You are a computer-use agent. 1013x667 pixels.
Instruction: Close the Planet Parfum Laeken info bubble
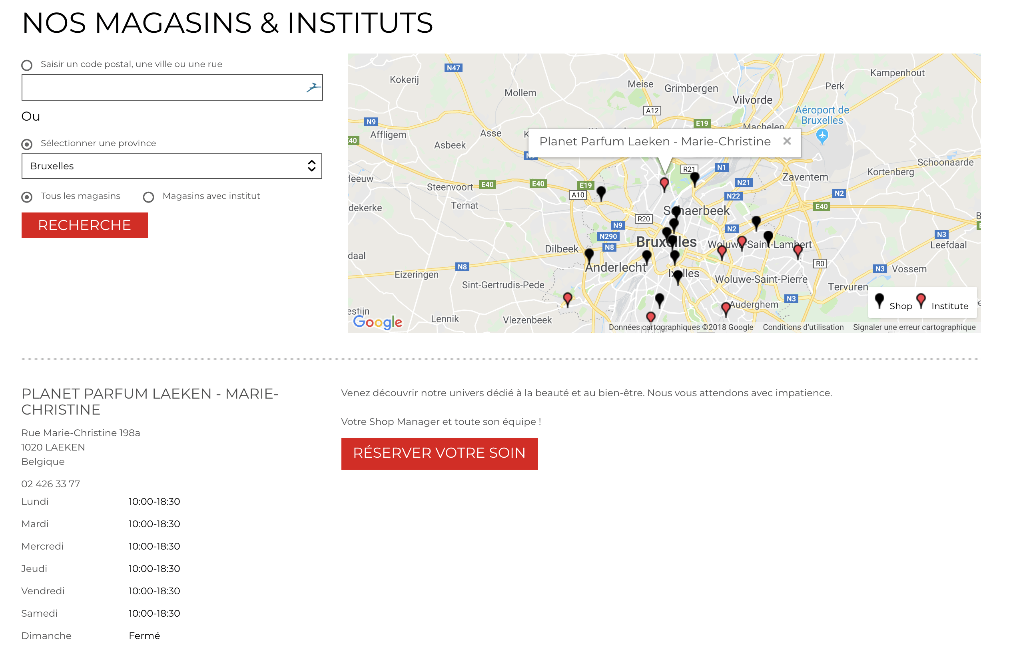[787, 141]
